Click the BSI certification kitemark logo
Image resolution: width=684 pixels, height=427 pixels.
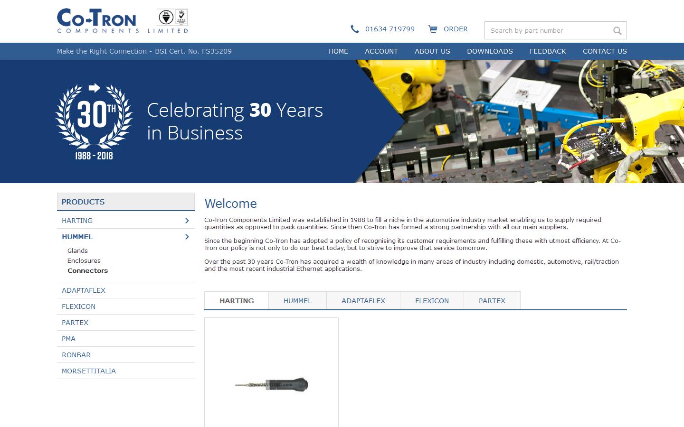click(166, 18)
